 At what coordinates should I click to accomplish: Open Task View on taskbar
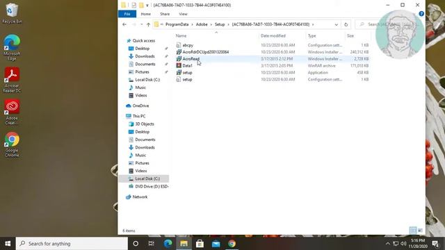152,244
